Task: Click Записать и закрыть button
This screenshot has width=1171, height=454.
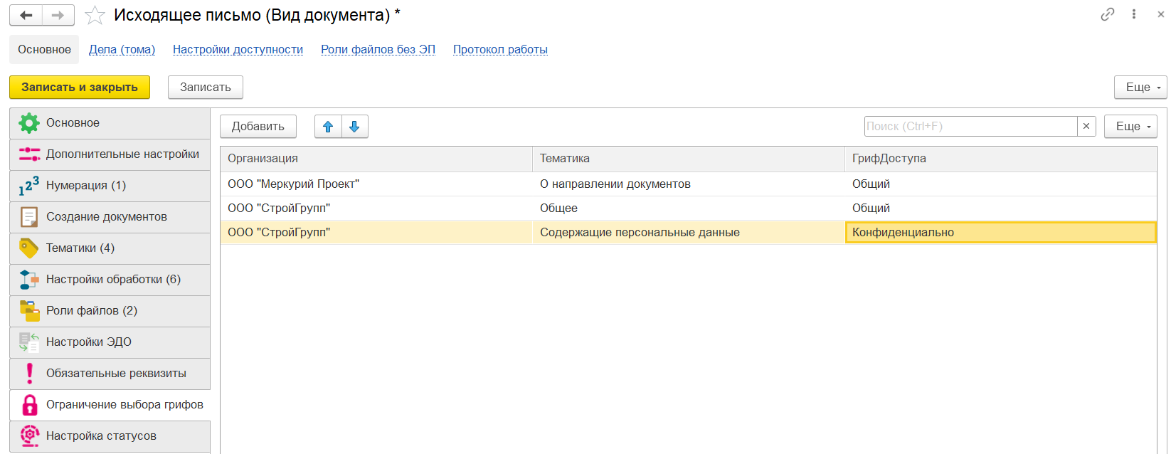Action: [80, 88]
